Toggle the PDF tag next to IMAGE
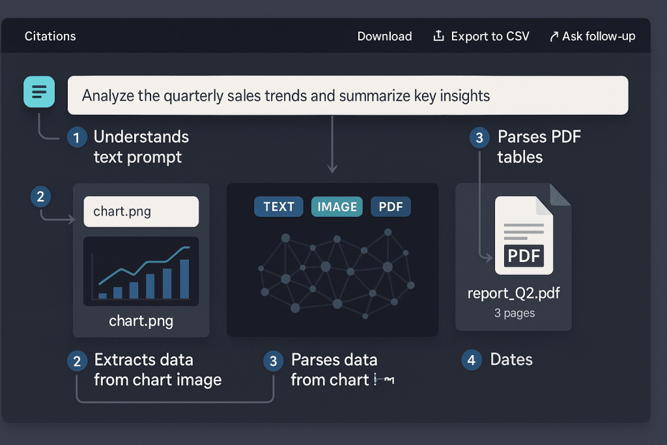667x445 pixels. [x=391, y=207]
